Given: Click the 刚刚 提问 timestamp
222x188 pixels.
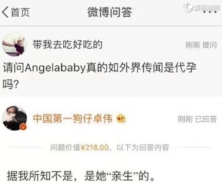Looking at the screenshot, I should (201, 45).
